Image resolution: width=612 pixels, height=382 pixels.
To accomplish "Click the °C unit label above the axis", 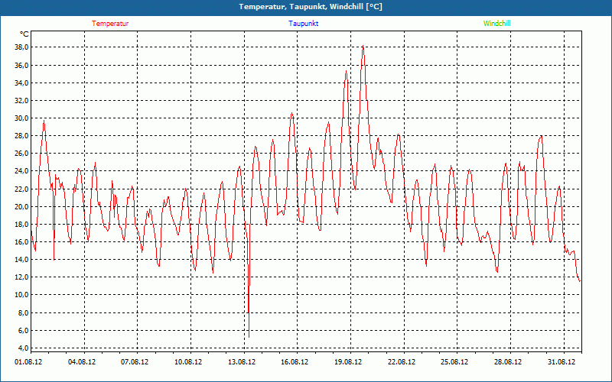I will coord(24,34).
